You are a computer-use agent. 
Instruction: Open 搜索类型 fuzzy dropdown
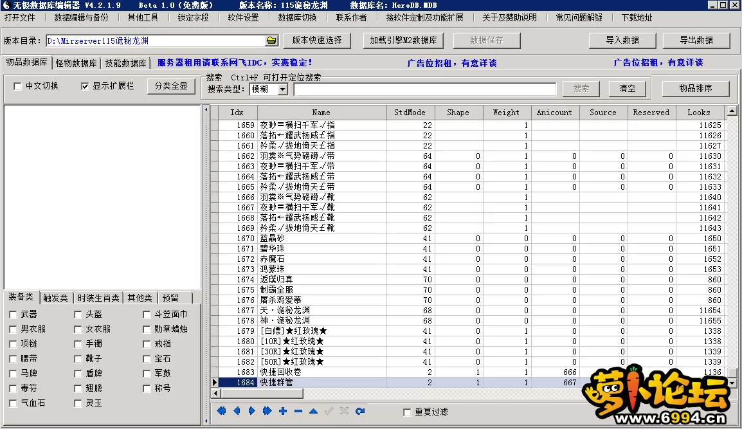(282, 89)
